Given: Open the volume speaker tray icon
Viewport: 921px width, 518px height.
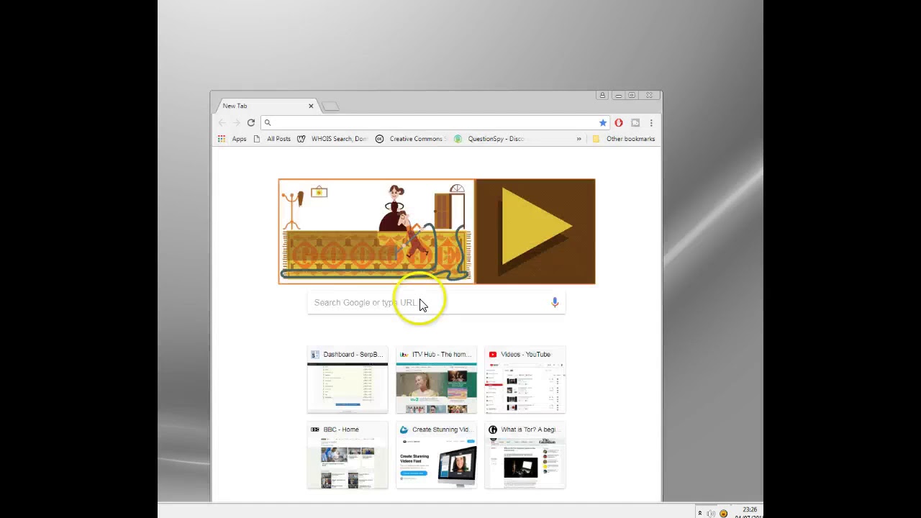Looking at the screenshot, I should point(711,513).
